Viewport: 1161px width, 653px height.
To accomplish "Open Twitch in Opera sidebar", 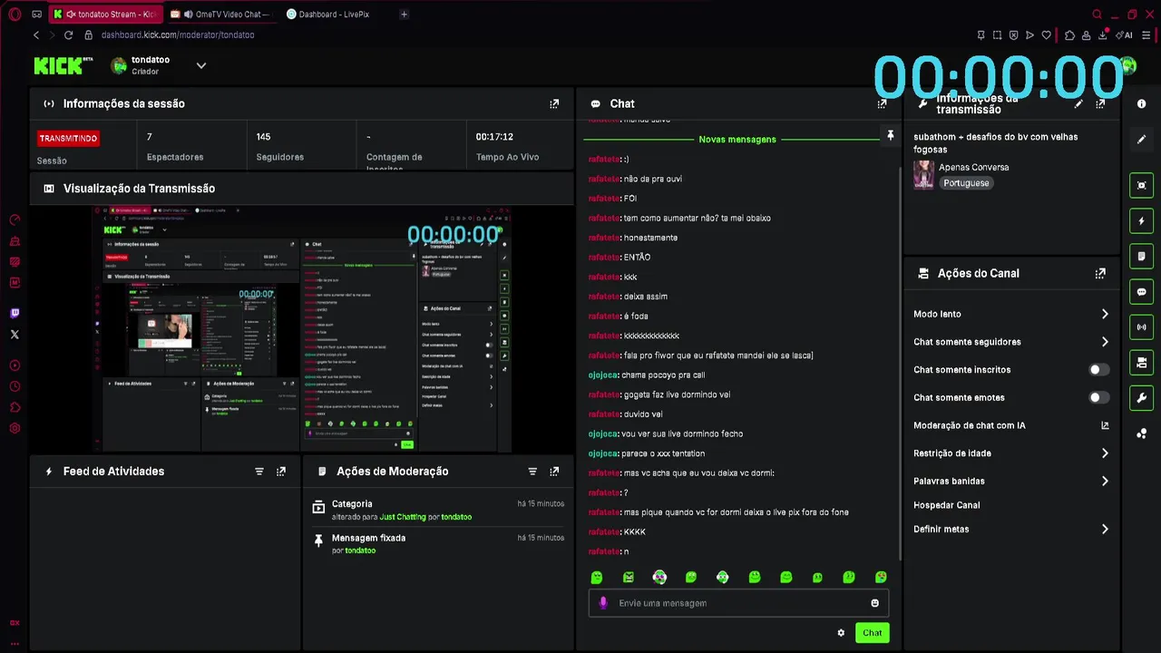I will pos(15,313).
